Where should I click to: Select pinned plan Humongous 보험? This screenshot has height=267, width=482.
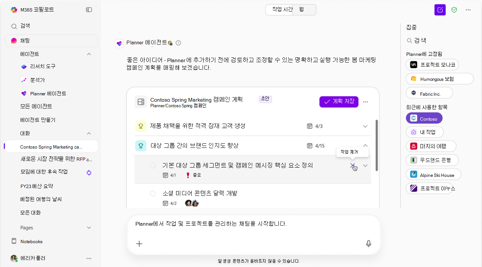(440, 79)
